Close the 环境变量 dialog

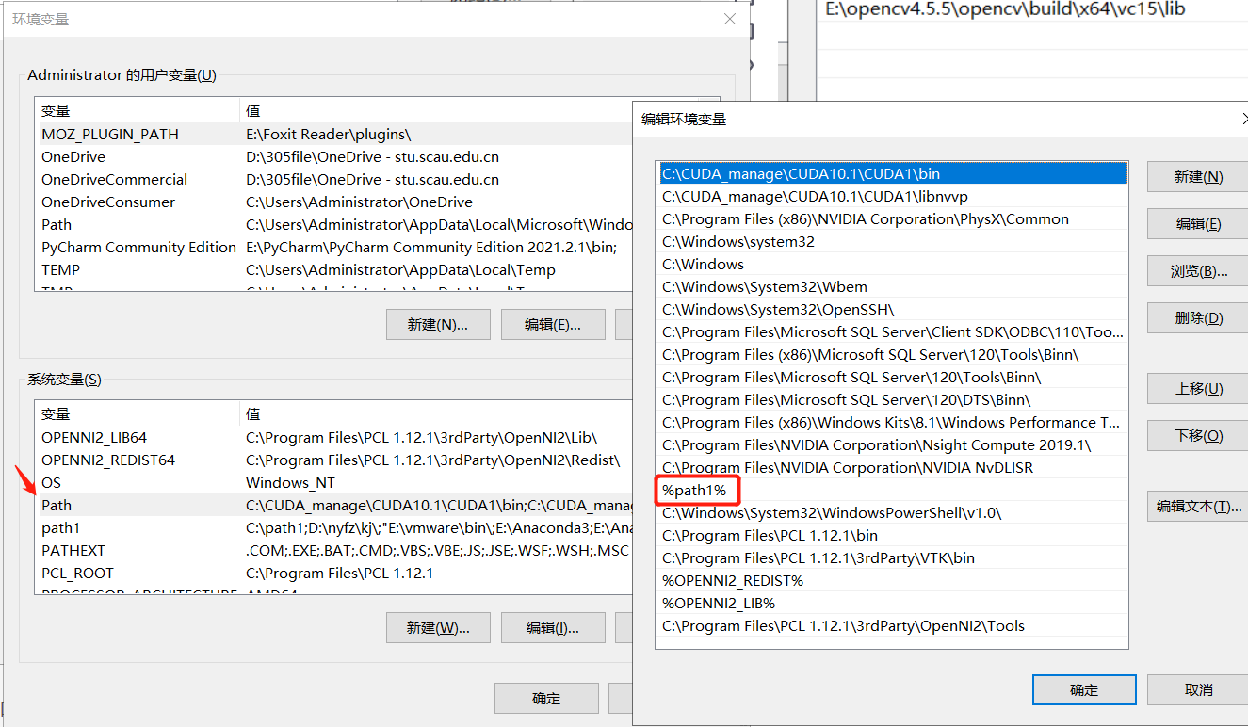point(730,19)
